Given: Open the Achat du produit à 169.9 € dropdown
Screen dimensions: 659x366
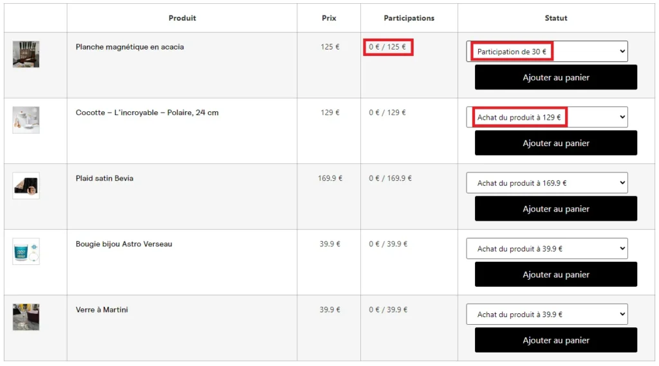Looking at the screenshot, I should pos(546,183).
